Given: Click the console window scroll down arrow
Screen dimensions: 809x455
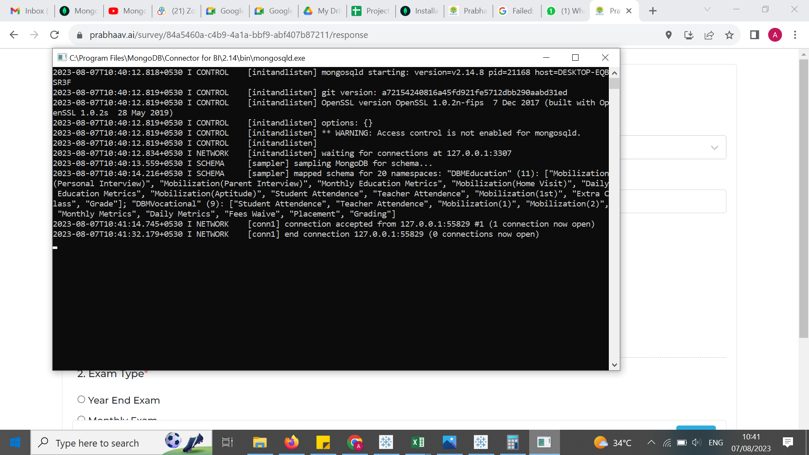Looking at the screenshot, I should click(614, 365).
